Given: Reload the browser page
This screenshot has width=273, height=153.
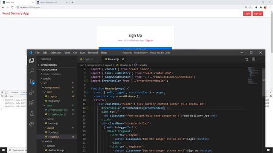Looking at the screenshot, I should pyautogui.click(x=12, y=7).
